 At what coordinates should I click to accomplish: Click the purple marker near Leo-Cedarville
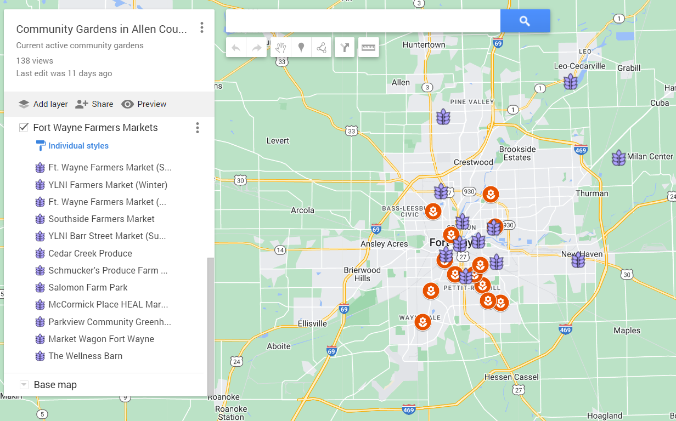(x=571, y=82)
